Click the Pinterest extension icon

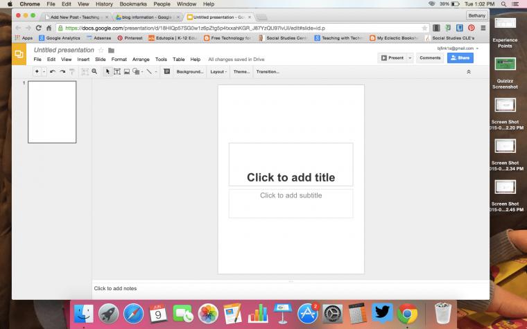[x=472, y=28]
